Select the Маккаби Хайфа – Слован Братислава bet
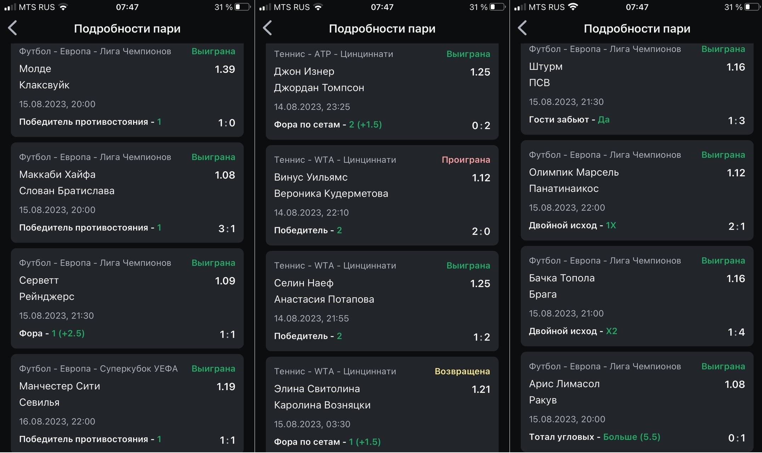 pyautogui.click(x=127, y=193)
